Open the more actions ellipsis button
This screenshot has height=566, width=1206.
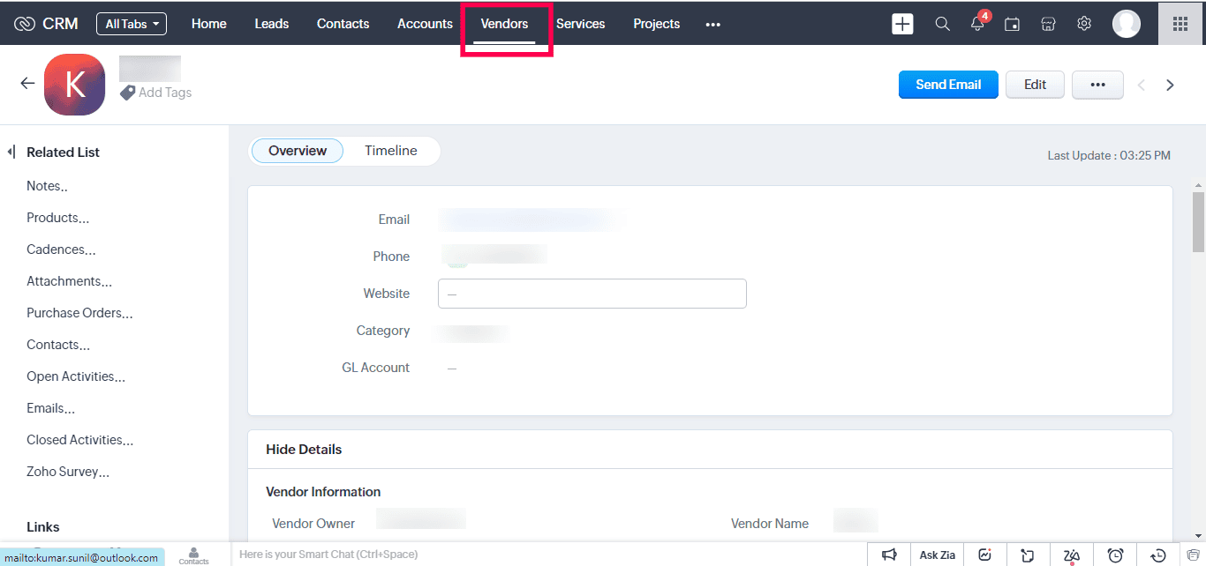(1097, 85)
